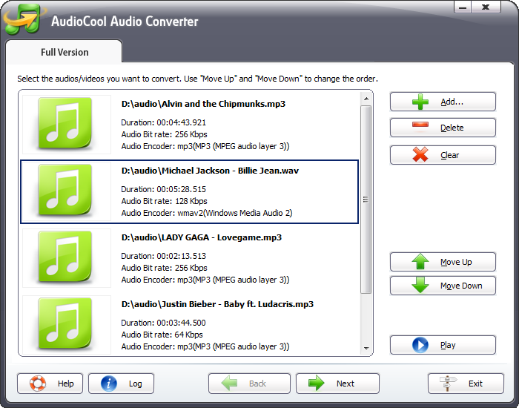Click Audio Bit rate: 64 Kbps text
519x408 pixels.
point(162,335)
